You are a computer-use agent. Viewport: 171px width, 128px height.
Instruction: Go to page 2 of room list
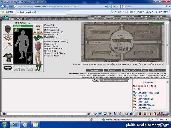coord(138,89)
